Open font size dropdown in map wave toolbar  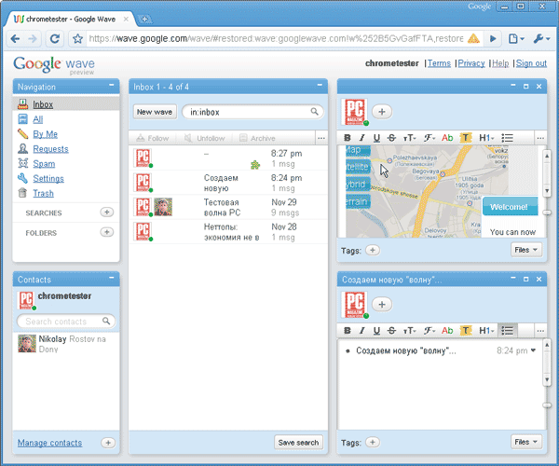point(409,138)
